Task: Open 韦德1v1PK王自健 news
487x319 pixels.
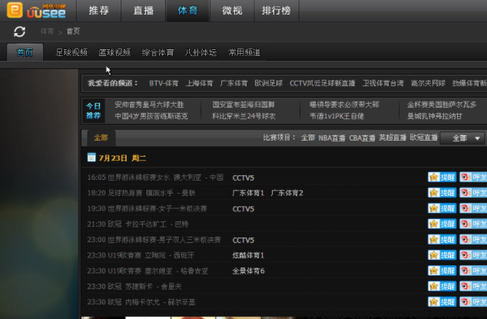Action: click(336, 116)
